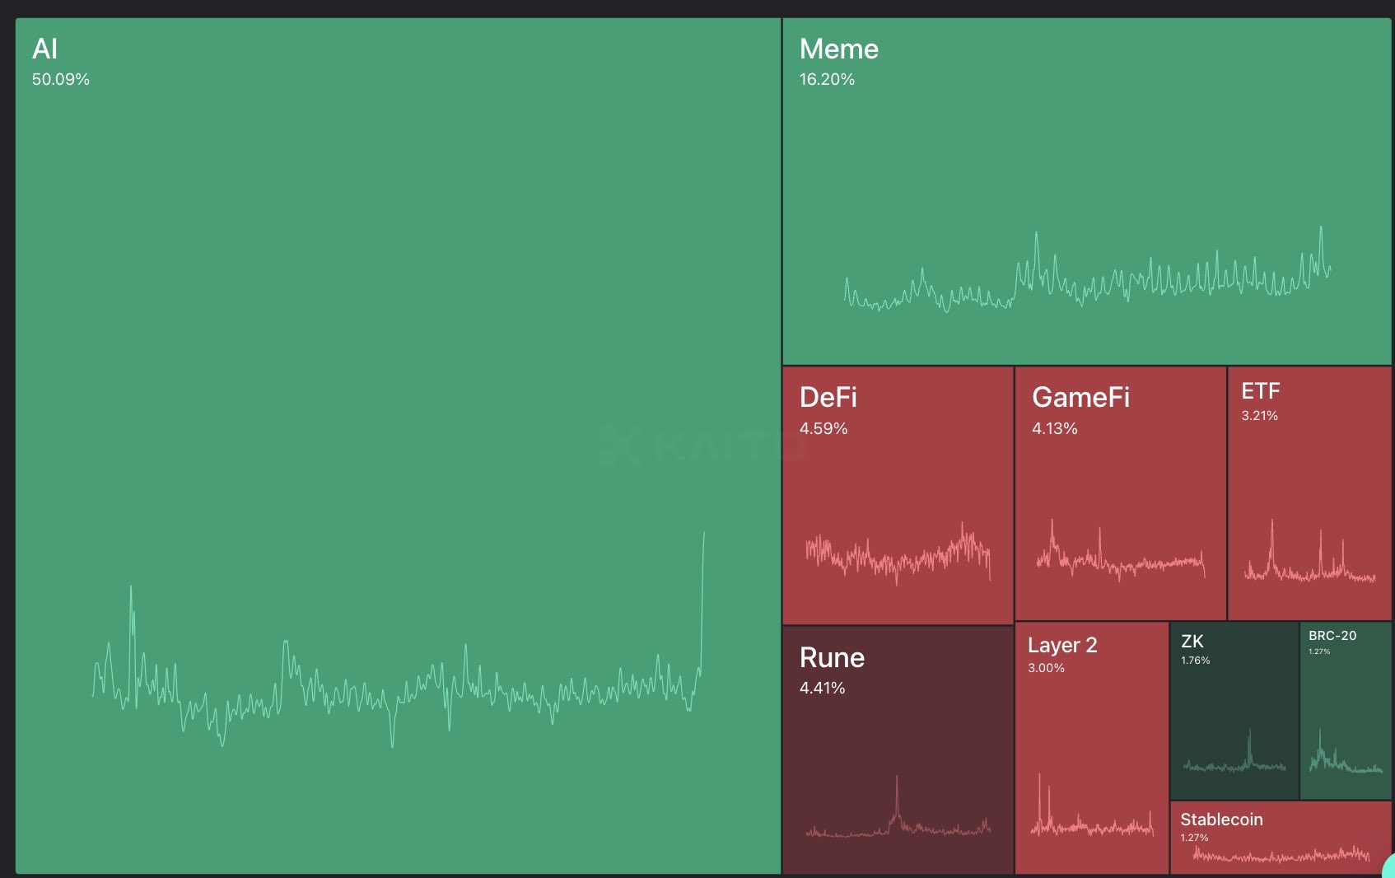Click the DeFi red sparkline chart

(x=898, y=556)
